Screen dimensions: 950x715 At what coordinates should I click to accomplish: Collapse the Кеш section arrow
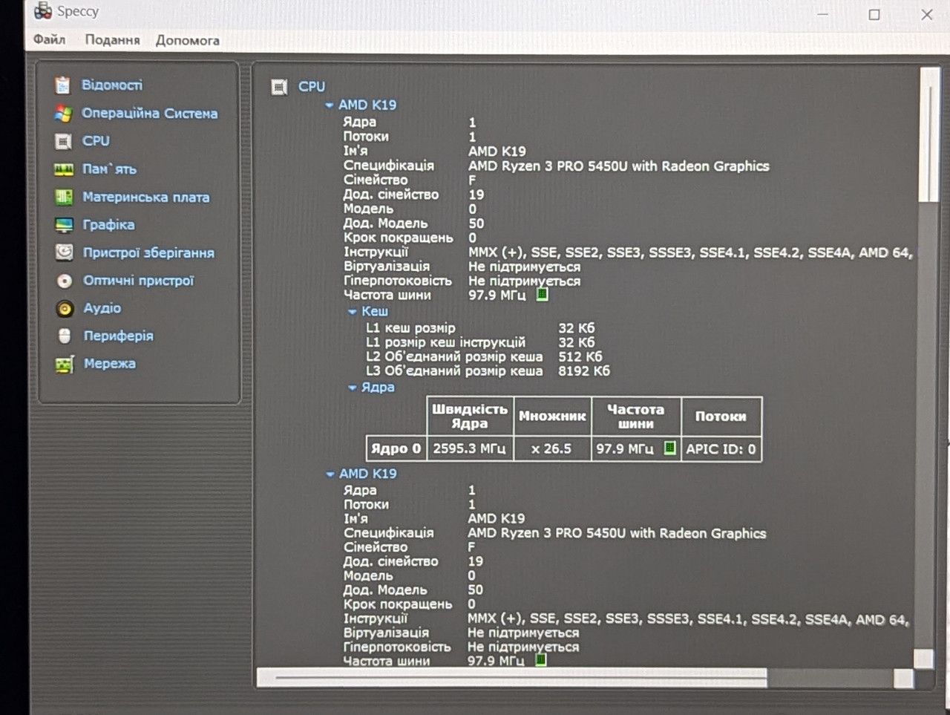pyautogui.click(x=353, y=312)
